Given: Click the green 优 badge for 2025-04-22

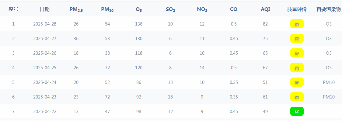Looking at the screenshot, I should click(297, 111).
